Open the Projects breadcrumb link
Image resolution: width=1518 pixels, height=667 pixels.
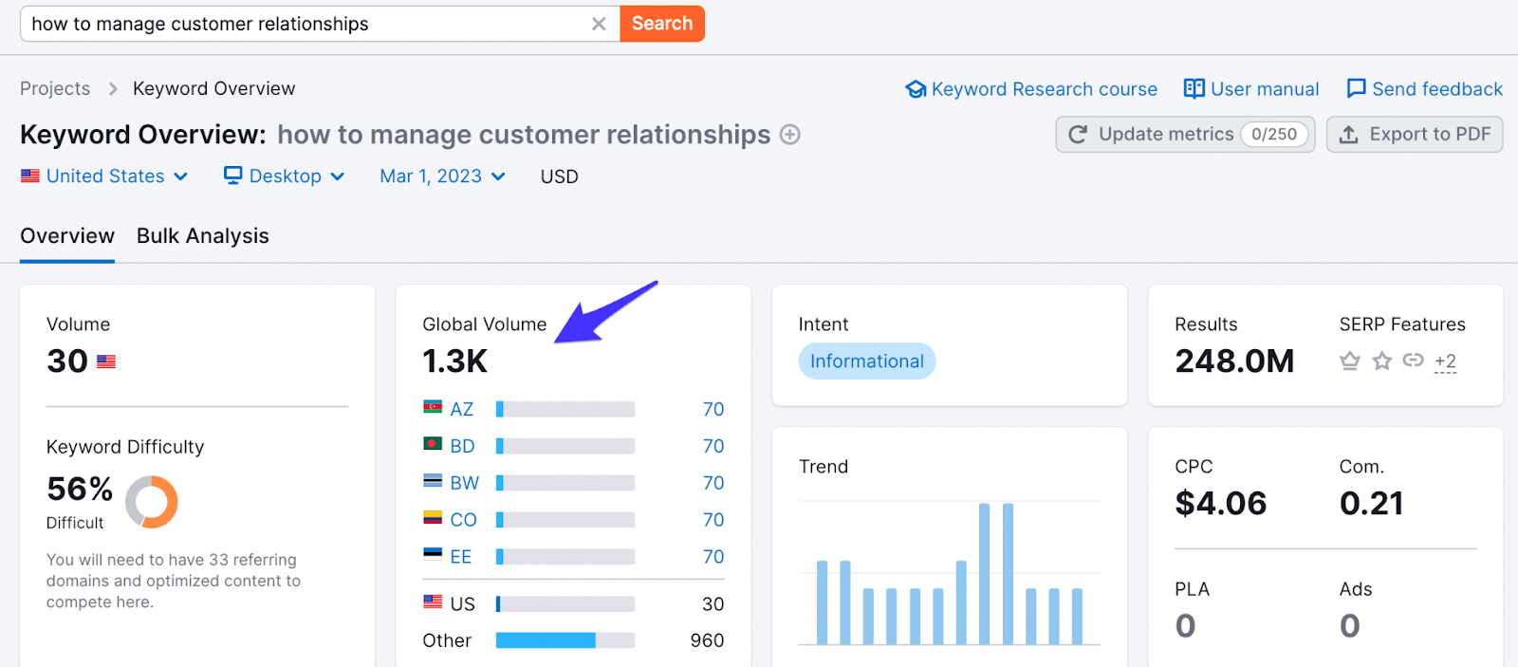point(55,88)
